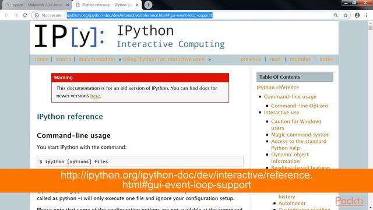Open Magic command system link
This screenshot has width=373, height=210.
(300, 135)
